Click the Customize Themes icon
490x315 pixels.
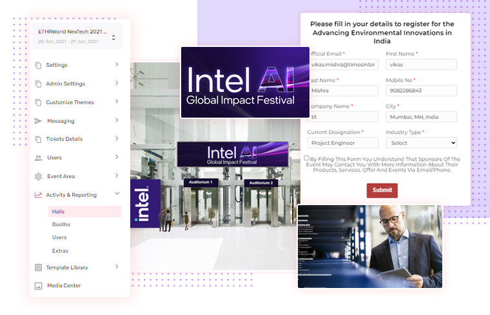tap(38, 102)
